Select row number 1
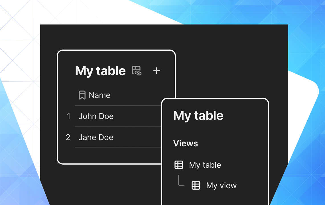 [68, 116]
